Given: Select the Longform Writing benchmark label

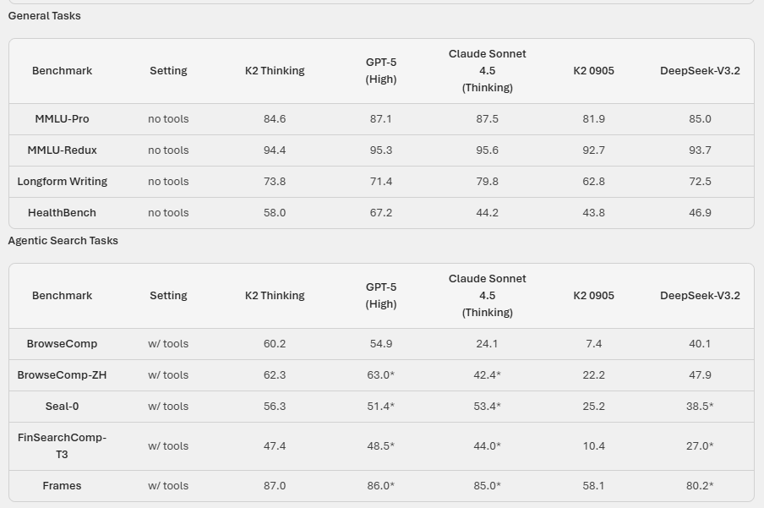Looking at the screenshot, I should click(62, 182).
